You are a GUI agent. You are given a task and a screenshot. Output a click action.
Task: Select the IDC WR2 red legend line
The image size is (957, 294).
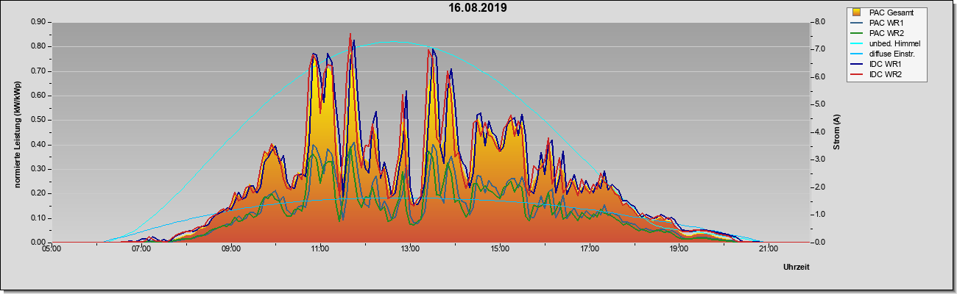coord(857,74)
